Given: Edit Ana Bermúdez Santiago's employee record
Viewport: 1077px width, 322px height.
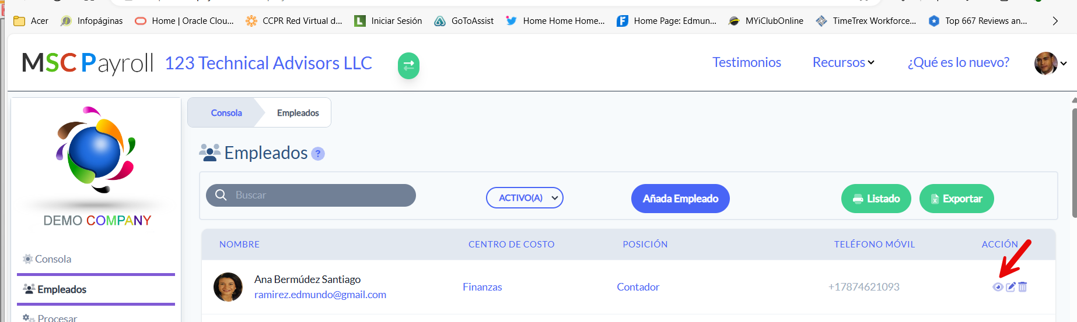Looking at the screenshot, I should pyautogui.click(x=1010, y=286).
